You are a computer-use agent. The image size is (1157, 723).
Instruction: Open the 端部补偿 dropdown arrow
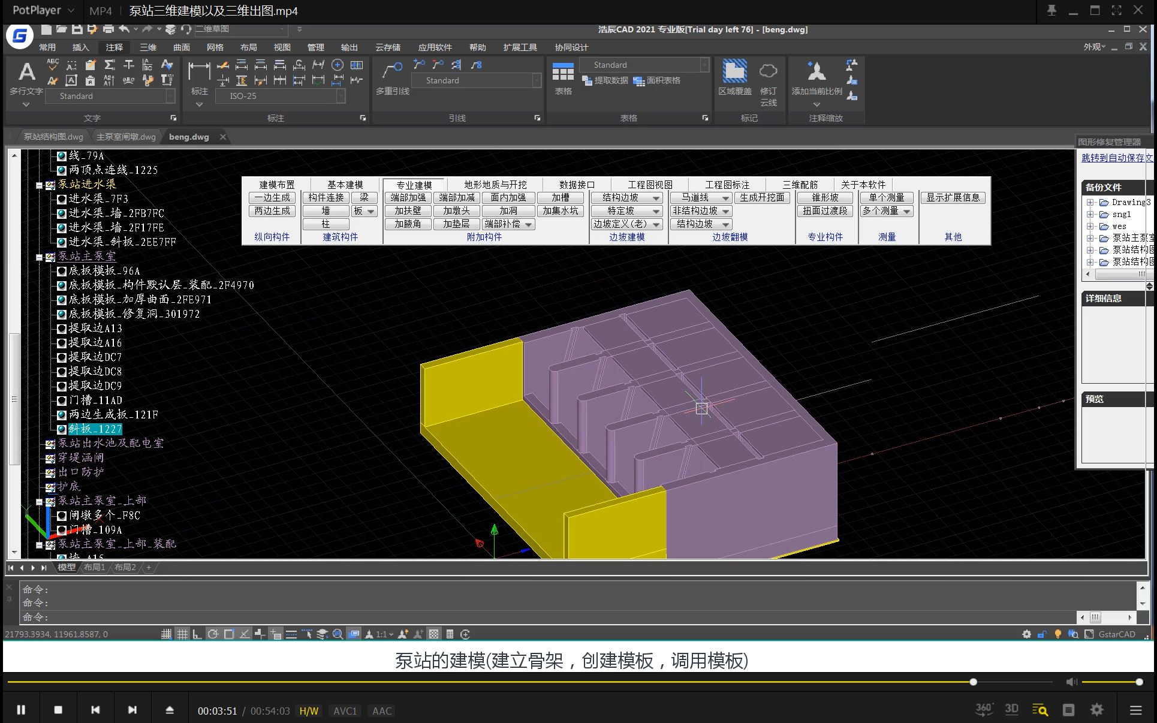click(528, 224)
